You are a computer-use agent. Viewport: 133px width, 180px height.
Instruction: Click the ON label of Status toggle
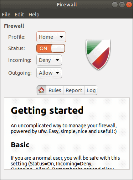click(x=44, y=48)
